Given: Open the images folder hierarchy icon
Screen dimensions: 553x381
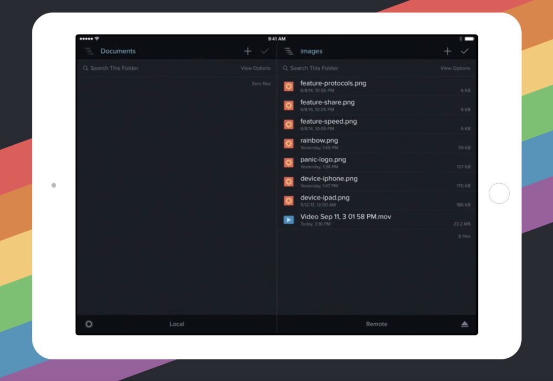Looking at the screenshot, I should click(288, 51).
